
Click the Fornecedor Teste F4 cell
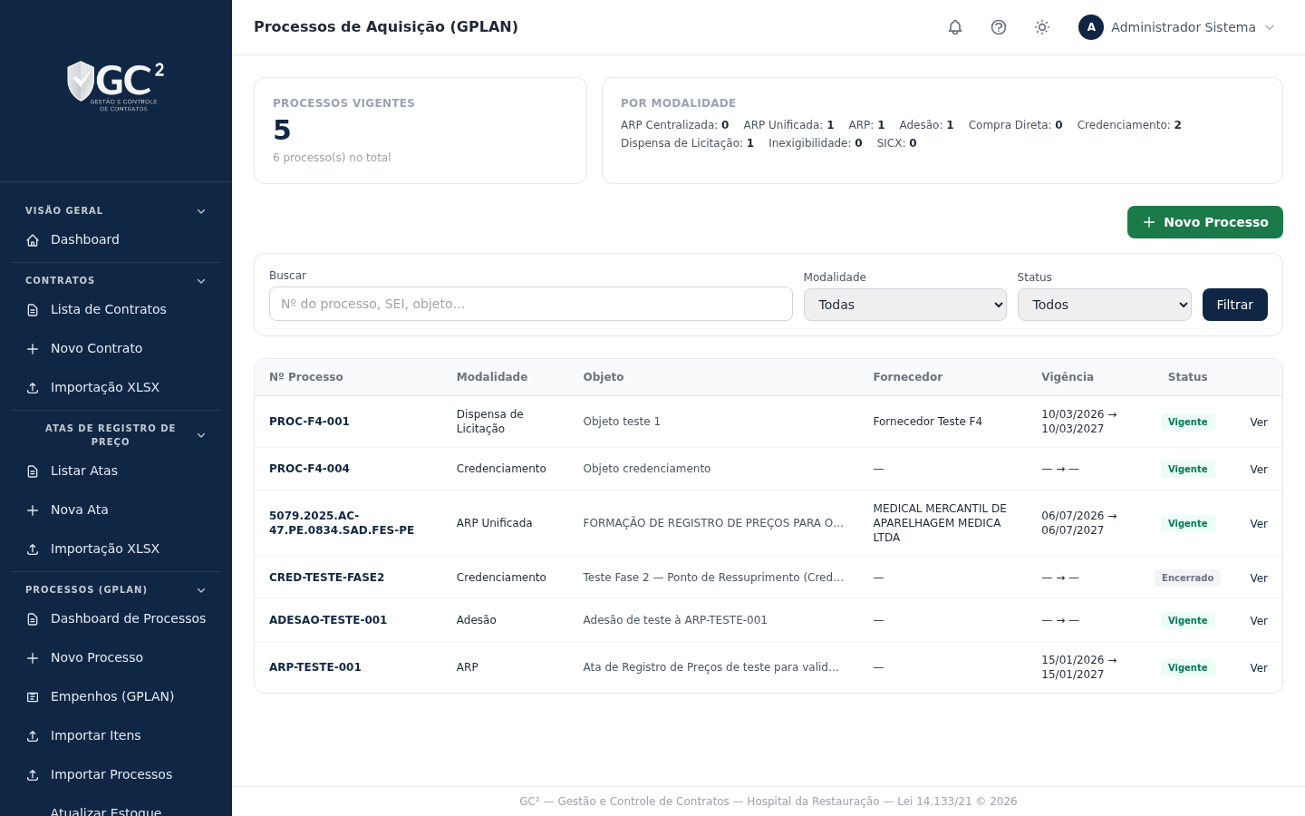coord(927,422)
